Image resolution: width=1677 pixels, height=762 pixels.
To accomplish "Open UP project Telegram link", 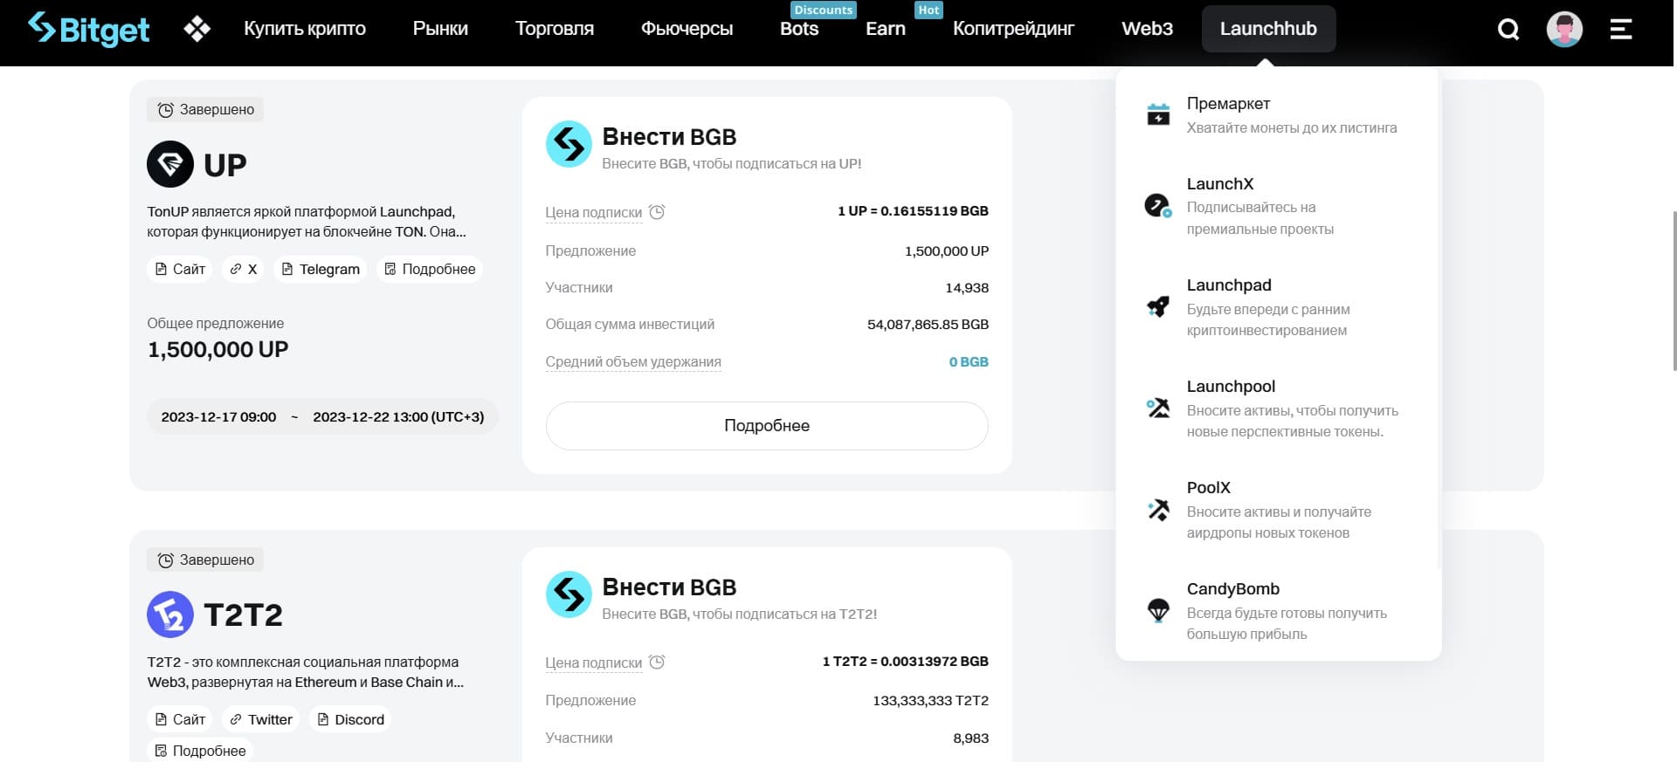I will coord(321,269).
